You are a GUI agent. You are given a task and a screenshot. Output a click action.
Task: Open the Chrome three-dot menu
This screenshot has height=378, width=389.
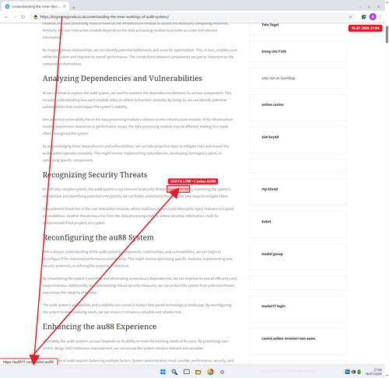tap(380, 17)
